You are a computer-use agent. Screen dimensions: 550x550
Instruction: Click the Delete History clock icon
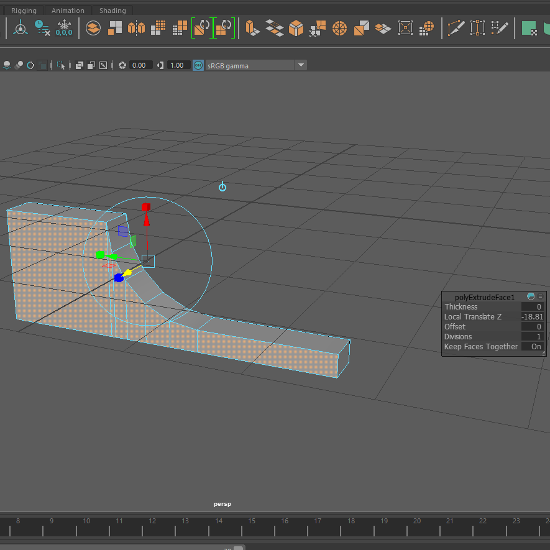(x=42, y=28)
